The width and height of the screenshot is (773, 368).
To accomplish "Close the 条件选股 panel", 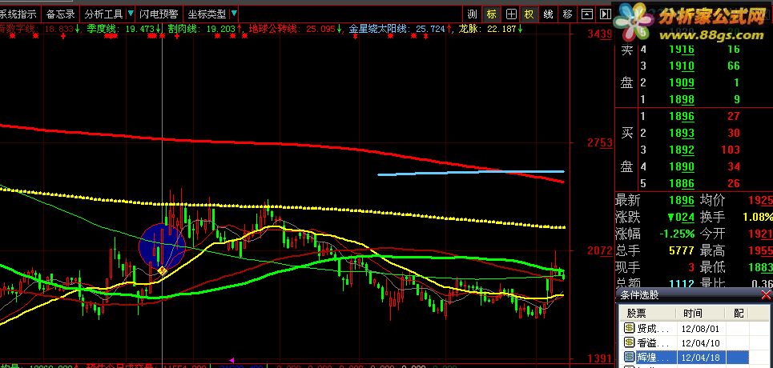I will tap(766, 295).
